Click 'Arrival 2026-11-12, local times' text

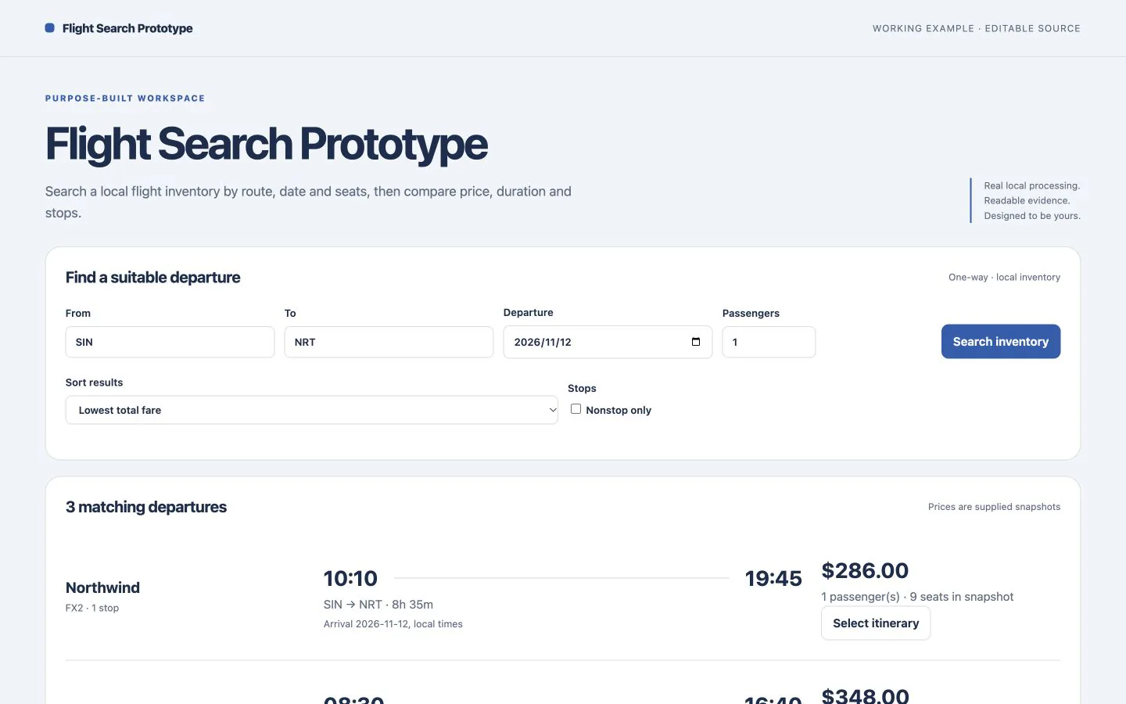[393, 624]
